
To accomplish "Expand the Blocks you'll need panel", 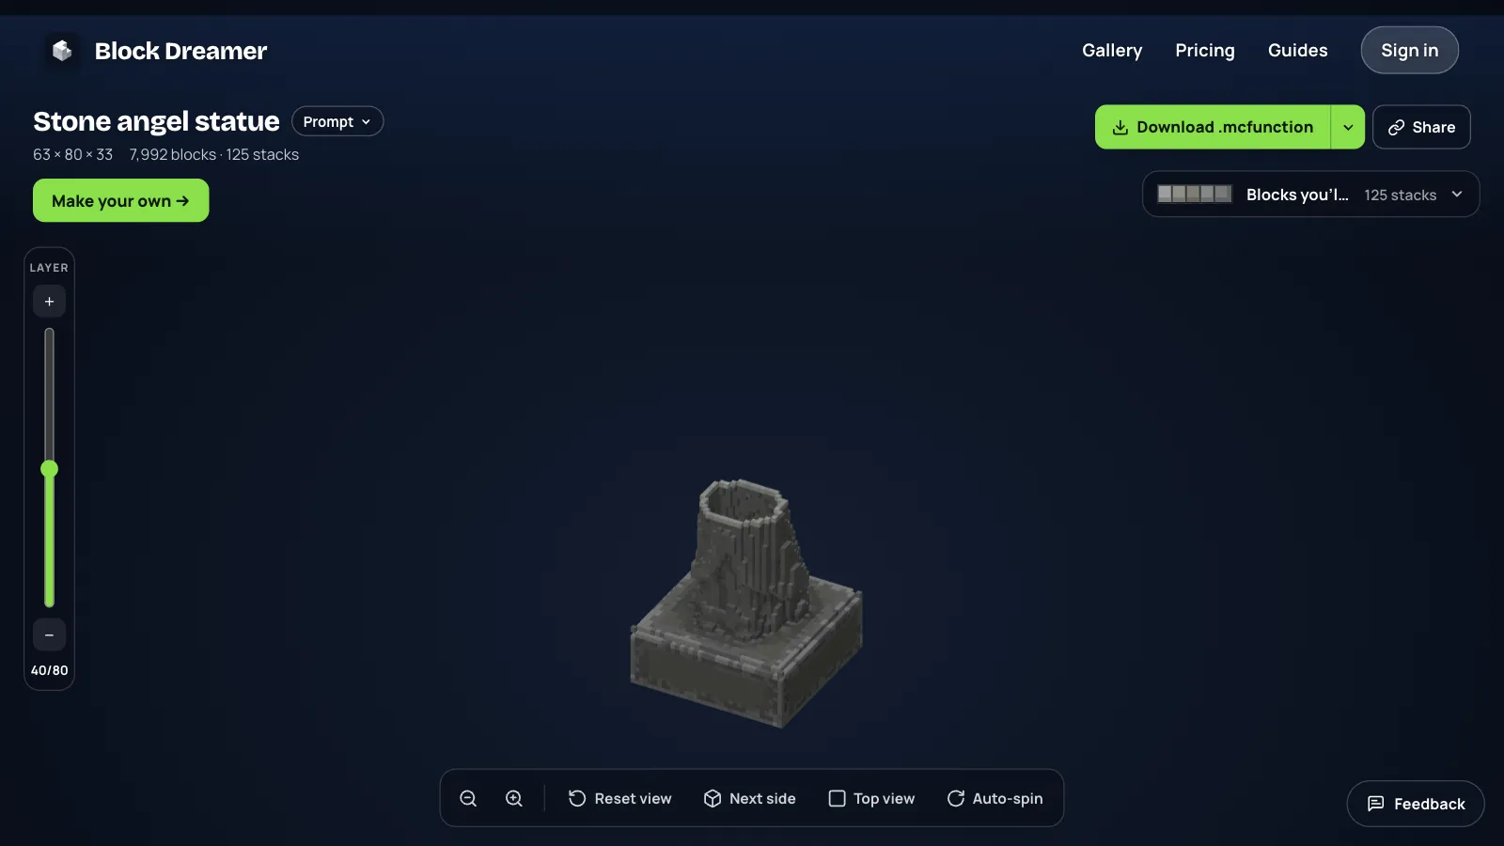I will 1310,195.
